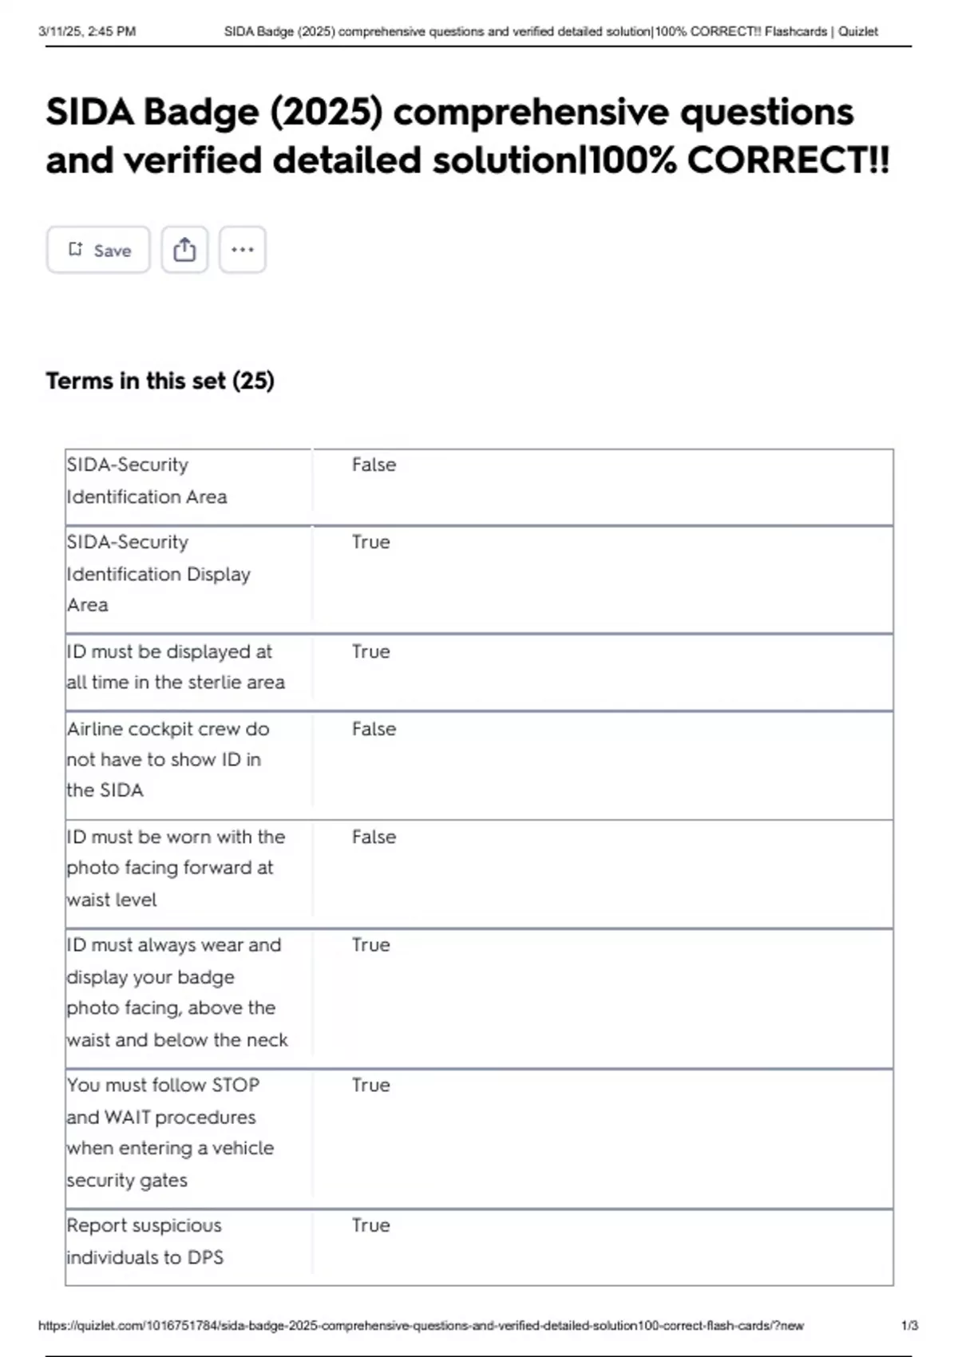Click the 'Airline cockpit crew' term card
Screen dimensions: 958x1357
coord(168,759)
